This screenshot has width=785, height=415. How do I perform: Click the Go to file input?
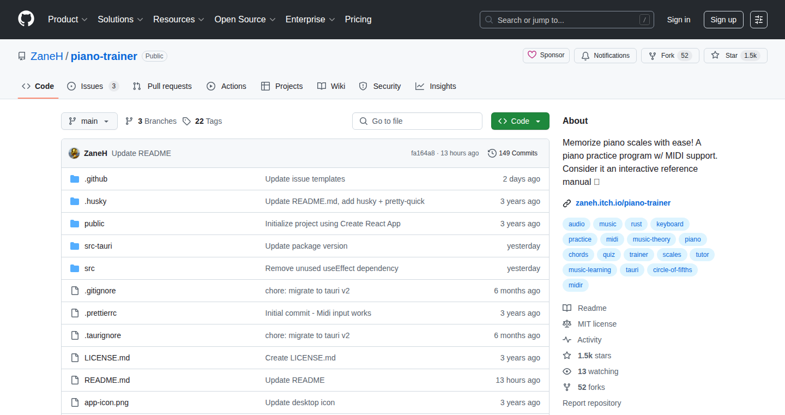[418, 121]
